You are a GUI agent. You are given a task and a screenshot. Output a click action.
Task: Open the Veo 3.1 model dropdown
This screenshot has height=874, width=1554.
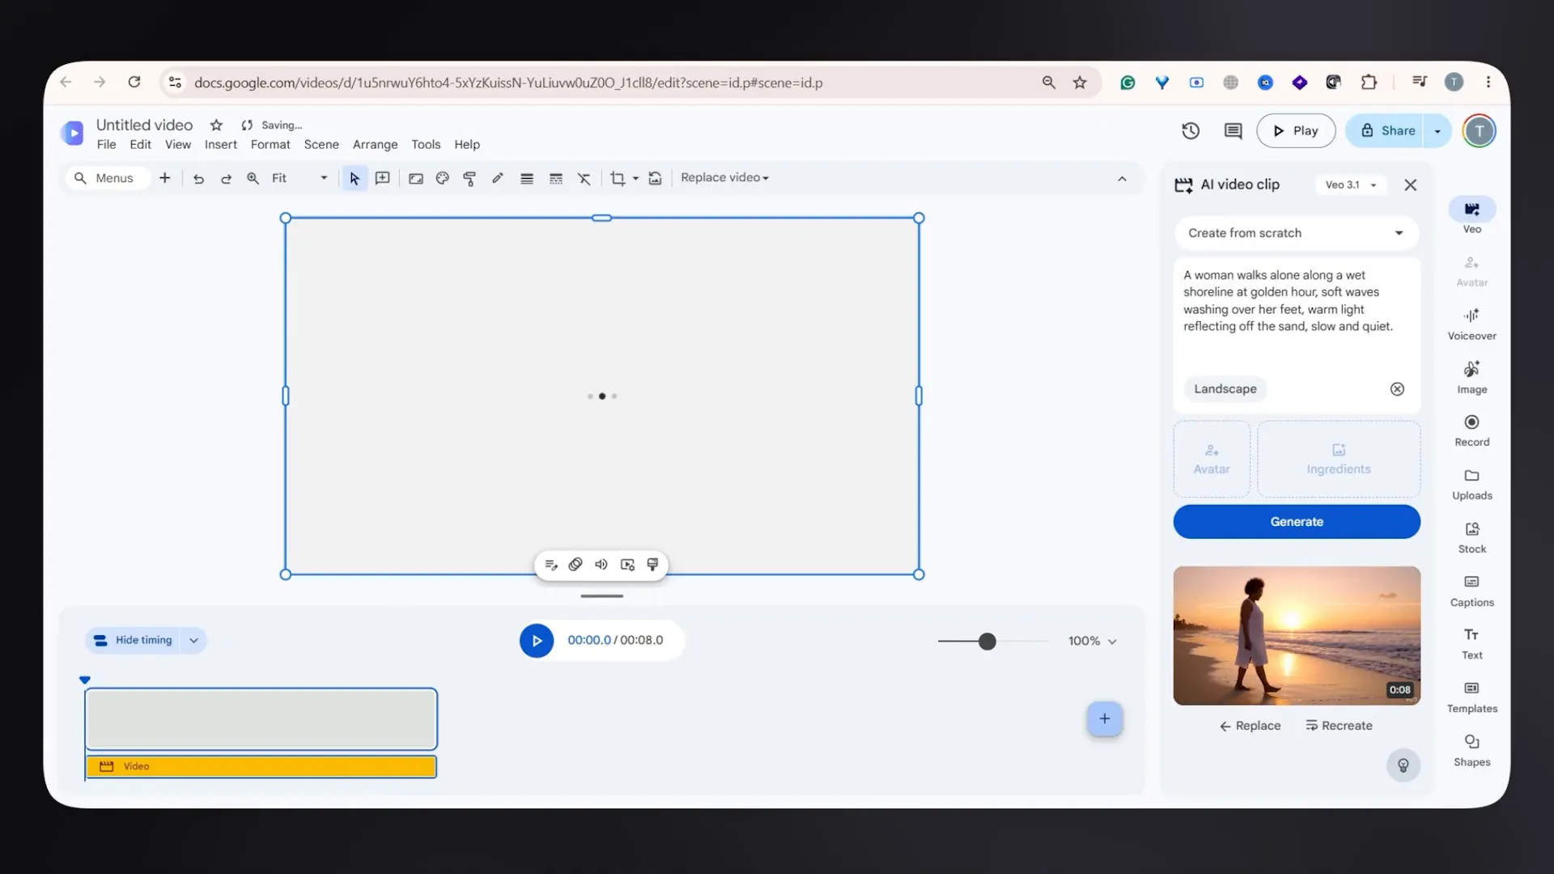coord(1351,185)
